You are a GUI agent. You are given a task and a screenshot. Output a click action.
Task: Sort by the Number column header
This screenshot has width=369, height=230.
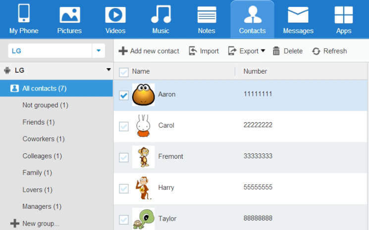pyautogui.click(x=255, y=71)
